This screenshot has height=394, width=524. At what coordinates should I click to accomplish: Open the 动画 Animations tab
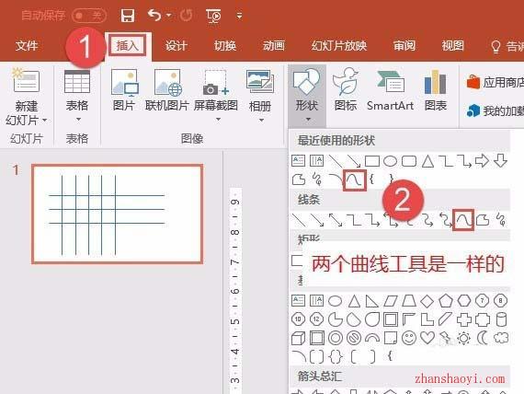(x=274, y=46)
